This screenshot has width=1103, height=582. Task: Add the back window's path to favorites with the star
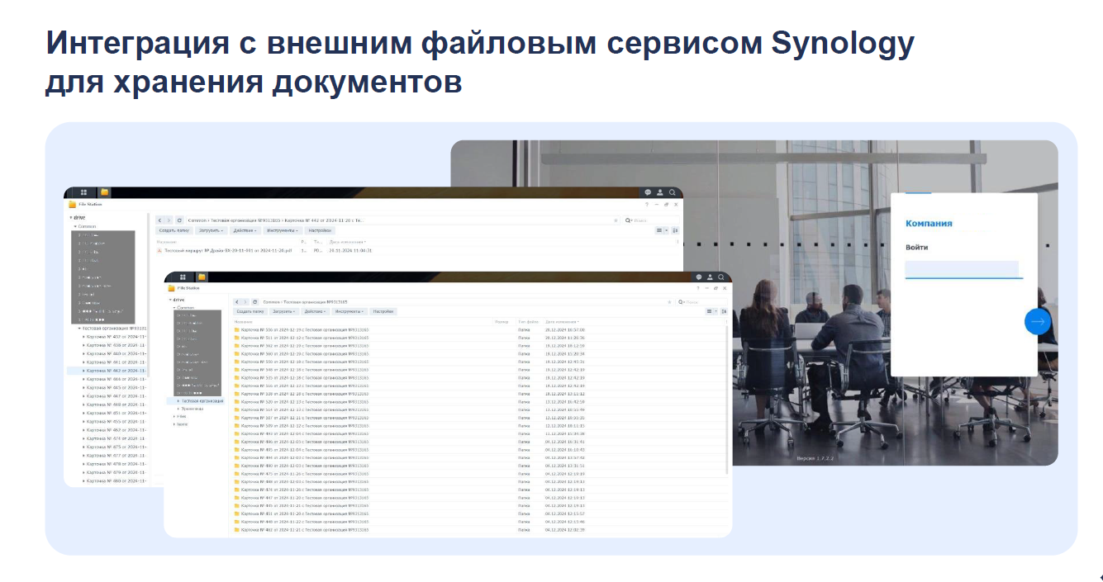point(616,220)
